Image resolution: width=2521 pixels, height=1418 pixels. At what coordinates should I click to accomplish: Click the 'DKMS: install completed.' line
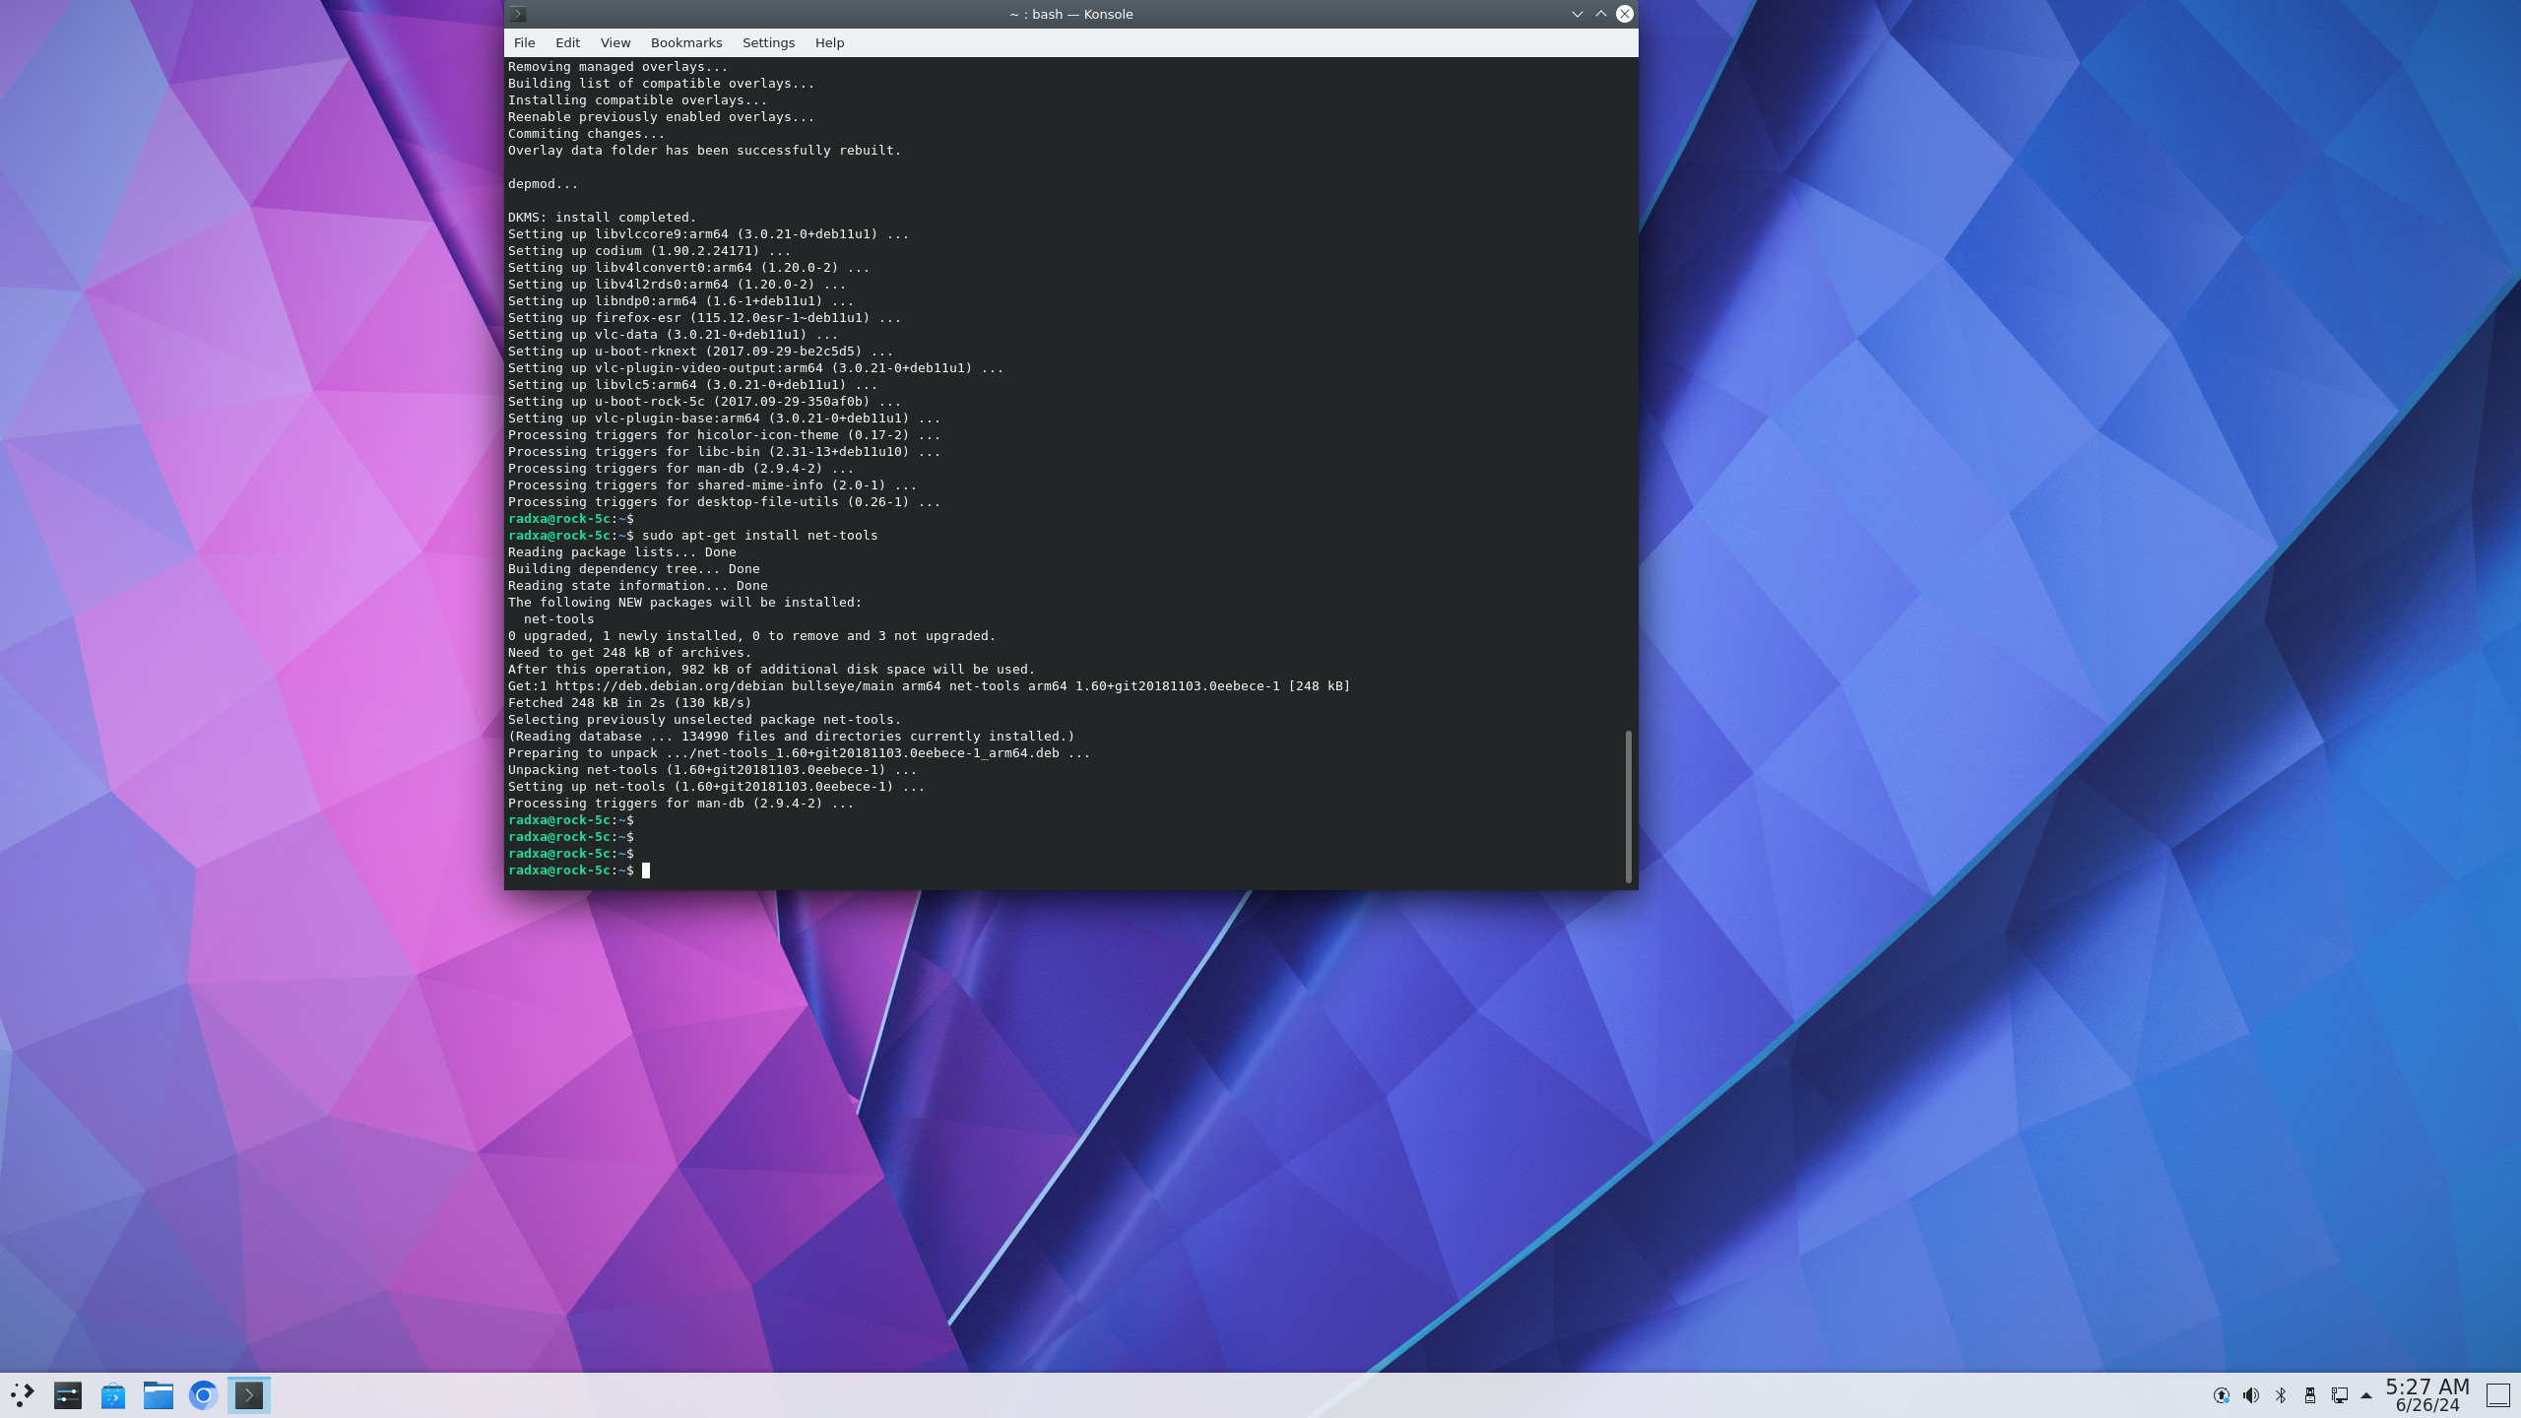(x=602, y=218)
